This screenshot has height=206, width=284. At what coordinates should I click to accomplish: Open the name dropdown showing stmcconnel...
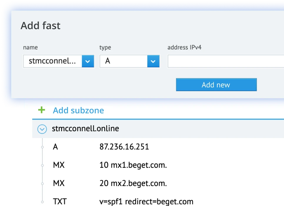tap(53, 61)
